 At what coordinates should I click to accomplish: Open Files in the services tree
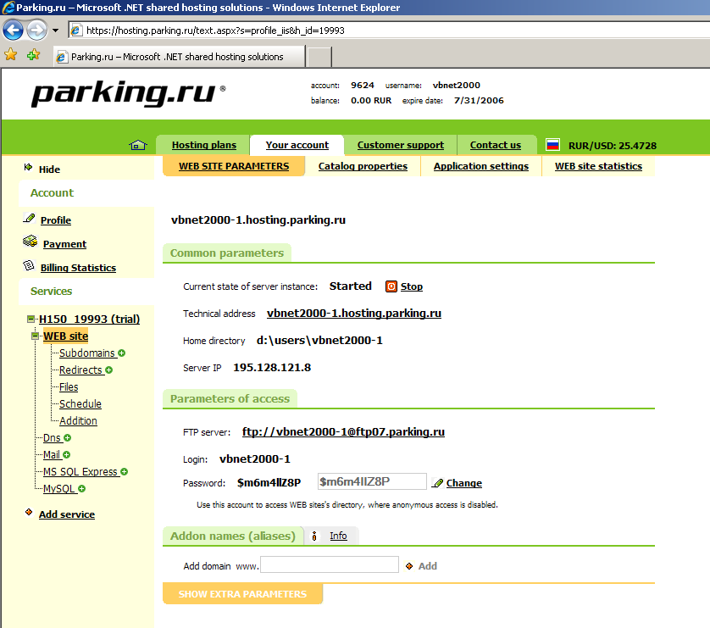[x=69, y=386]
